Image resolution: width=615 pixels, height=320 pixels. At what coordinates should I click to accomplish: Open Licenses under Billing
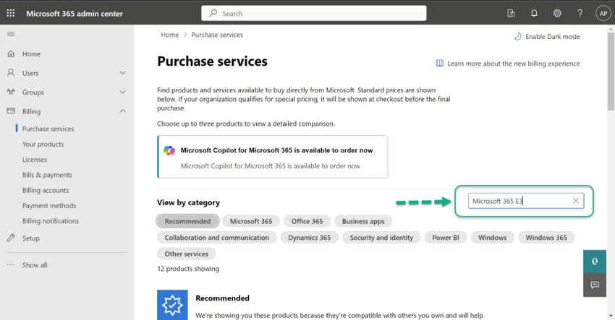pos(35,160)
